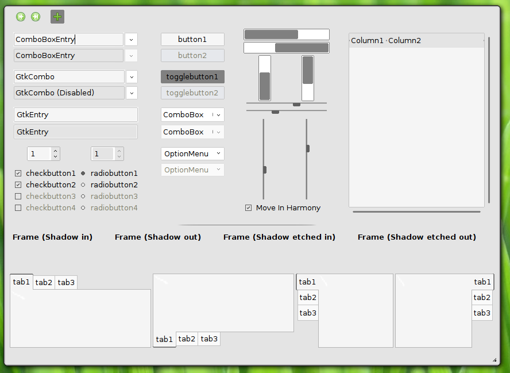This screenshot has height=373, width=510.
Task: Click the disabled button2
Action: click(x=192, y=55)
